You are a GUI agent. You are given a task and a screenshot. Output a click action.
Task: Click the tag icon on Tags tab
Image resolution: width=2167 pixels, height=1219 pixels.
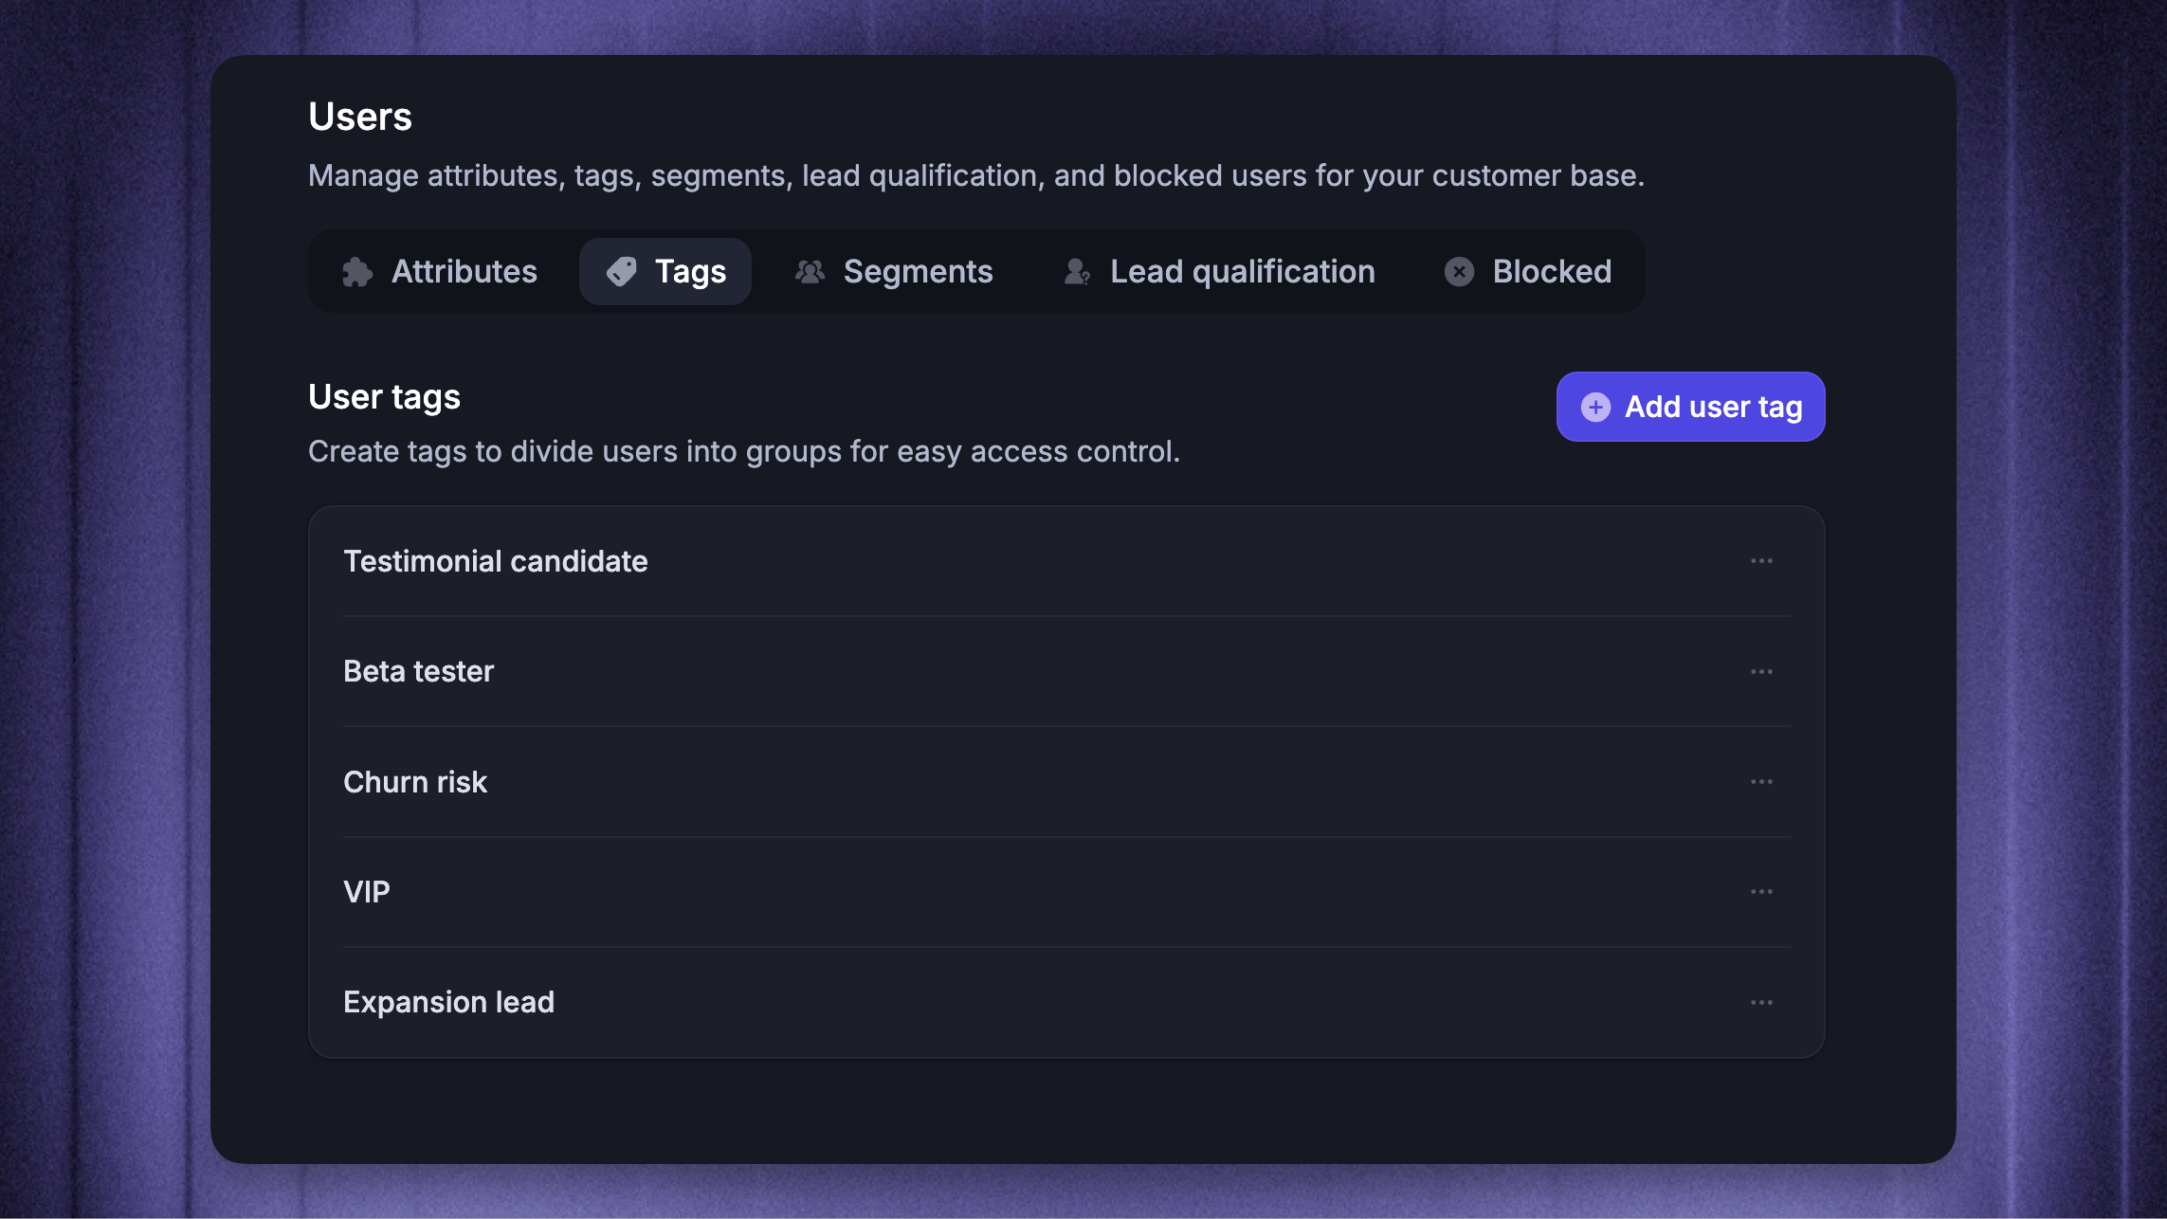(622, 272)
